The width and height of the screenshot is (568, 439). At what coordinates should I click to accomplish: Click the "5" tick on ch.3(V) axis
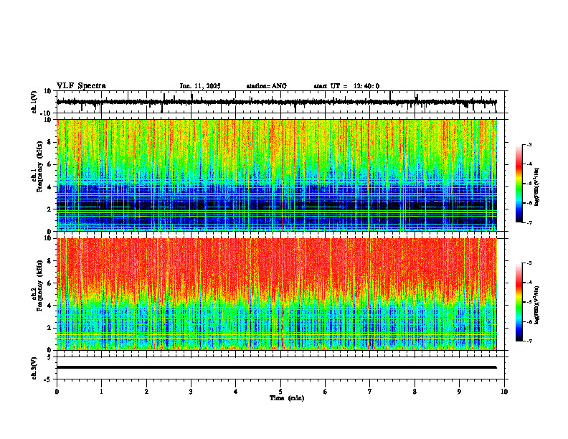[49, 357]
